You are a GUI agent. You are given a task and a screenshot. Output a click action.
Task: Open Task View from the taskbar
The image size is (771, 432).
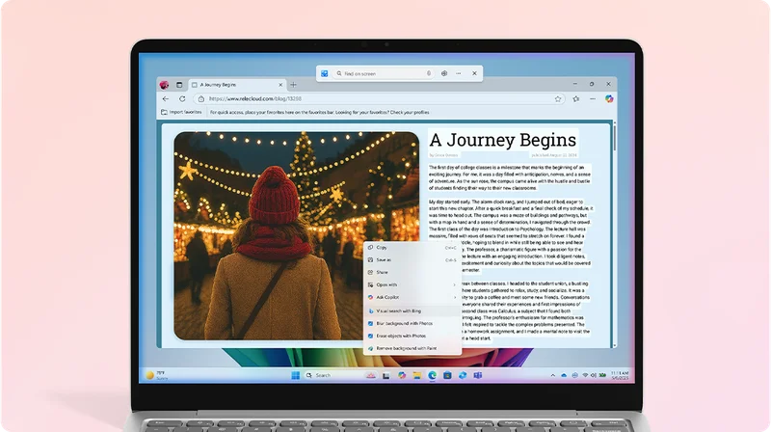[x=386, y=375]
